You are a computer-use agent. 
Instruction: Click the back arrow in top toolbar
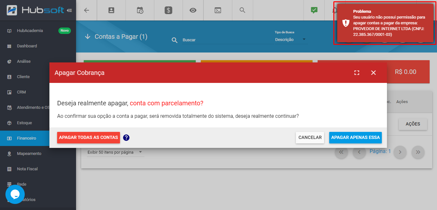(86, 10)
